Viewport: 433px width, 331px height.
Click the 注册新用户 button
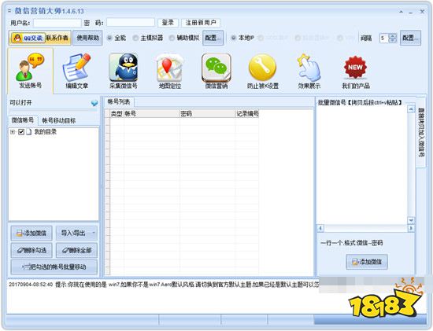click(x=201, y=23)
